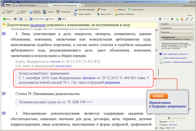Export document via Экспорт в Word
This screenshot has width=196, height=131.
pos(36,19)
